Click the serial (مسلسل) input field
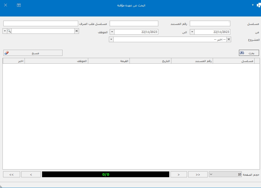Image resolution: width=261 pixels, height=188 pixels. [x=210, y=23]
